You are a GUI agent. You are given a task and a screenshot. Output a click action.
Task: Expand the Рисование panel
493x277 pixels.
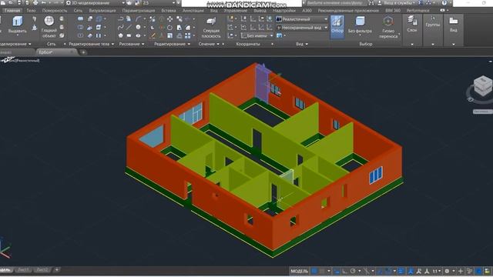pos(132,44)
